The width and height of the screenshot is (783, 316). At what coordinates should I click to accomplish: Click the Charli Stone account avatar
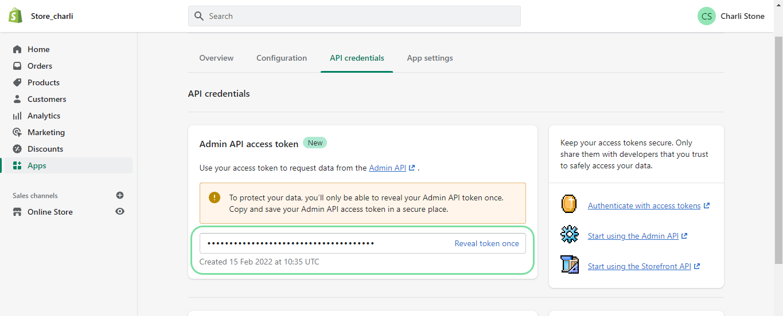(706, 16)
